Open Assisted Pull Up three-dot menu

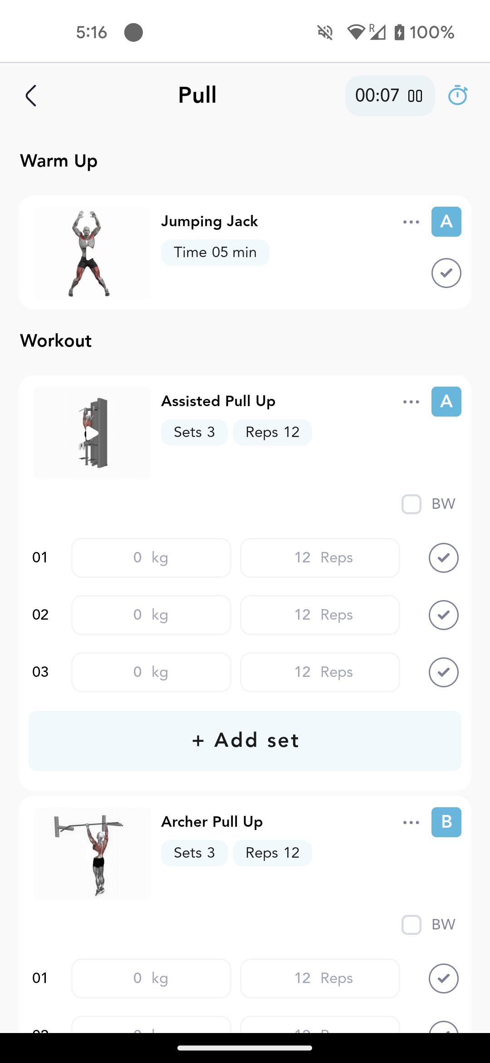411,402
